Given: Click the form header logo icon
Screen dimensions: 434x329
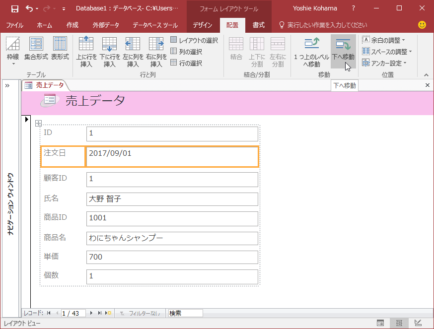Looking at the screenshot, I should click(x=49, y=100).
